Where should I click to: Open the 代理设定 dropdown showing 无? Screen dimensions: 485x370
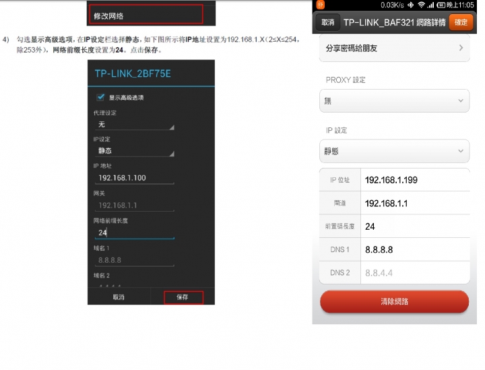[x=135, y=125]
